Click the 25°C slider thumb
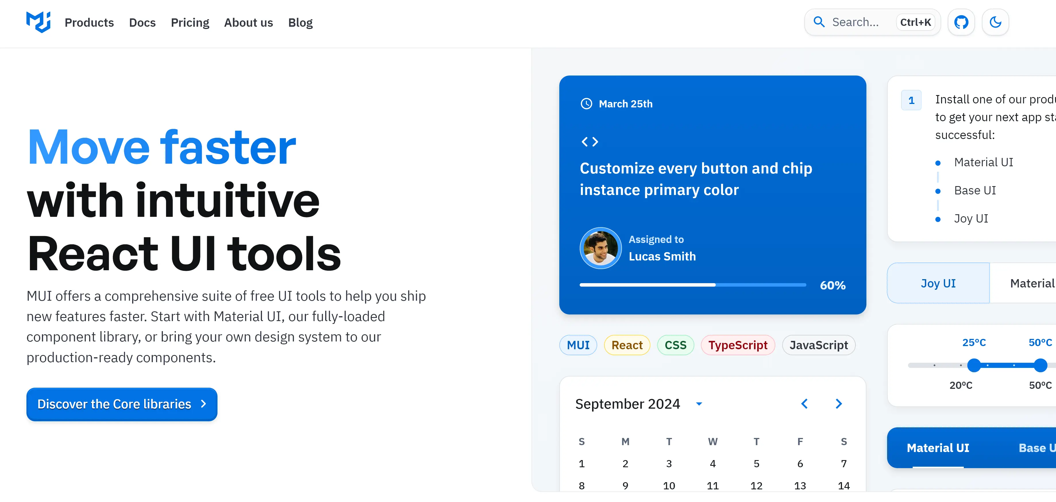This screenshot has height=502, width=1056. pos(974,365)
